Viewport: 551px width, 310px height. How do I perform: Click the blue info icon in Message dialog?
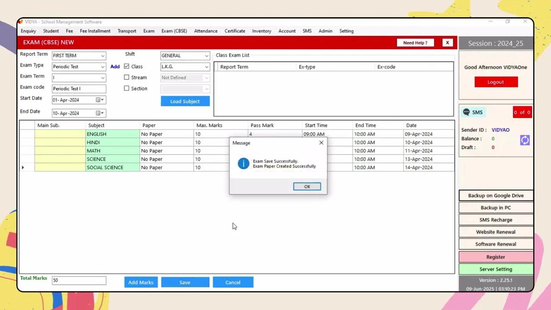click(243, 164)
